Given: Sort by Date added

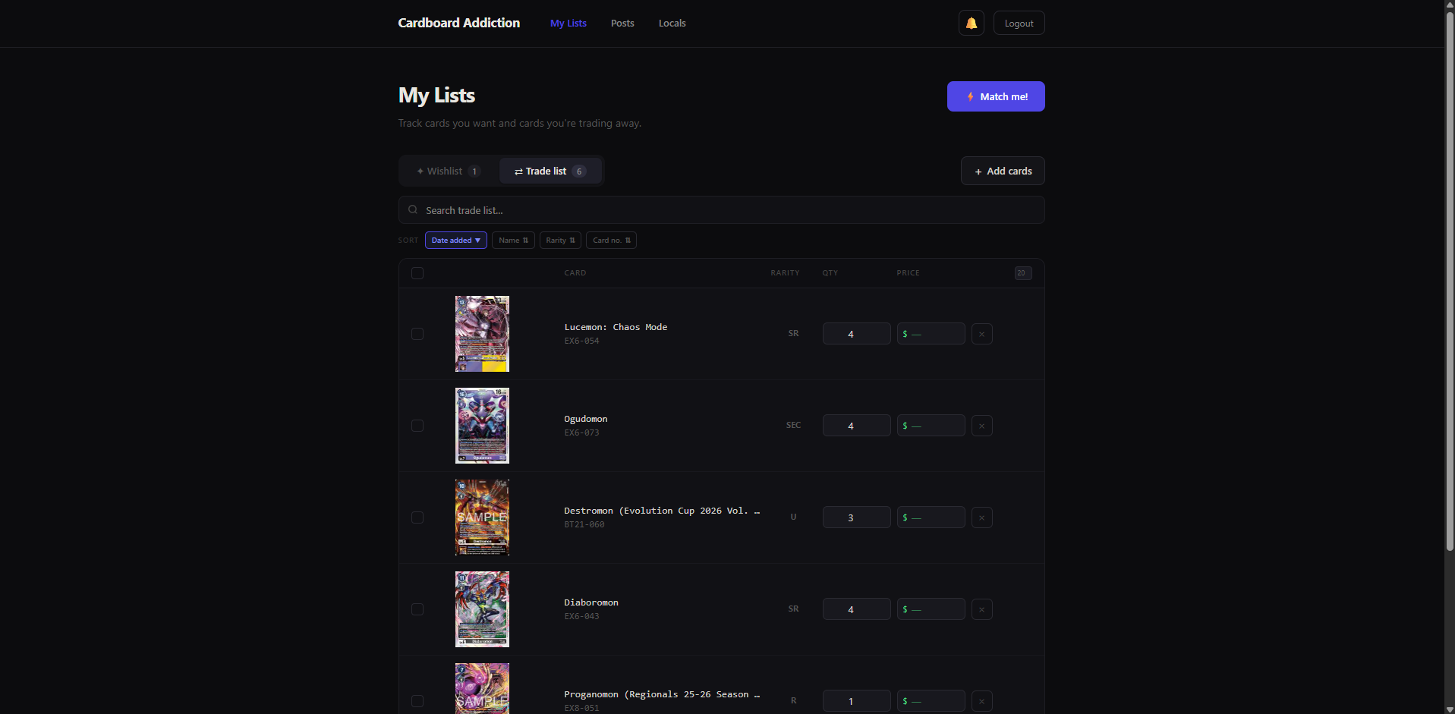Looking at the screenshot, I should point(456,241).
